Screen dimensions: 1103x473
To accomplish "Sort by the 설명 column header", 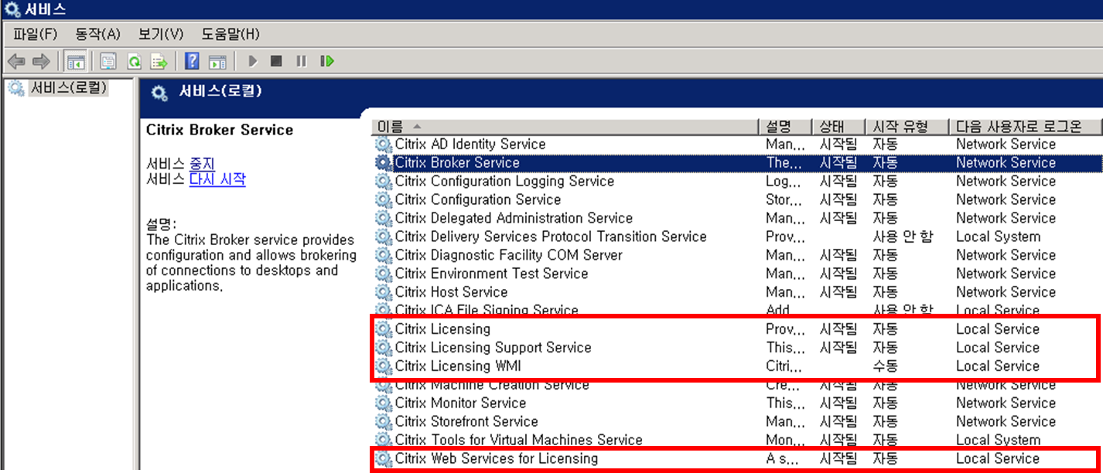I will (785, 127).
